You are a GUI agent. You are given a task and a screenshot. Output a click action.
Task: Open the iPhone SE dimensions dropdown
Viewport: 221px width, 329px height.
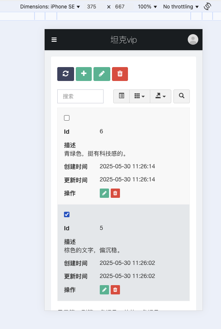[50, 7]
